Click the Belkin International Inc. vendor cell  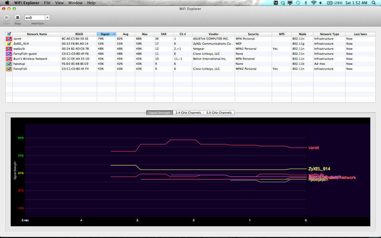(x=213, y=59)
